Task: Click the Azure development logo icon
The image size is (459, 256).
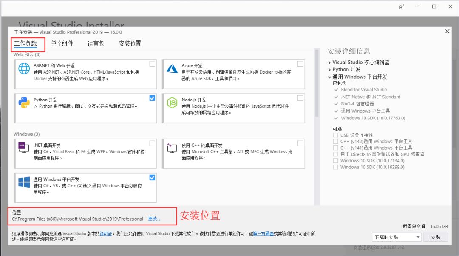Action: point(172,68)
